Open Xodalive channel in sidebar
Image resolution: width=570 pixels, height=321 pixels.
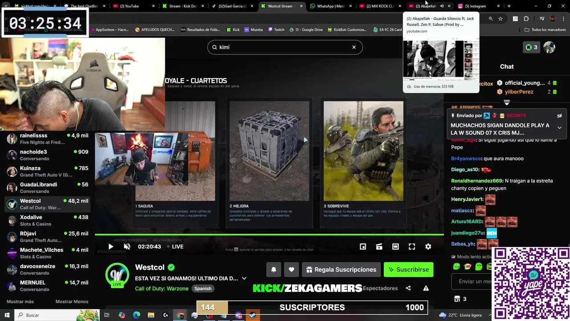pyautogui.click(x=47, y=221)
